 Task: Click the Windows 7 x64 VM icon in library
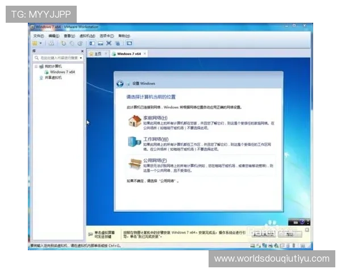click(47, 72)
